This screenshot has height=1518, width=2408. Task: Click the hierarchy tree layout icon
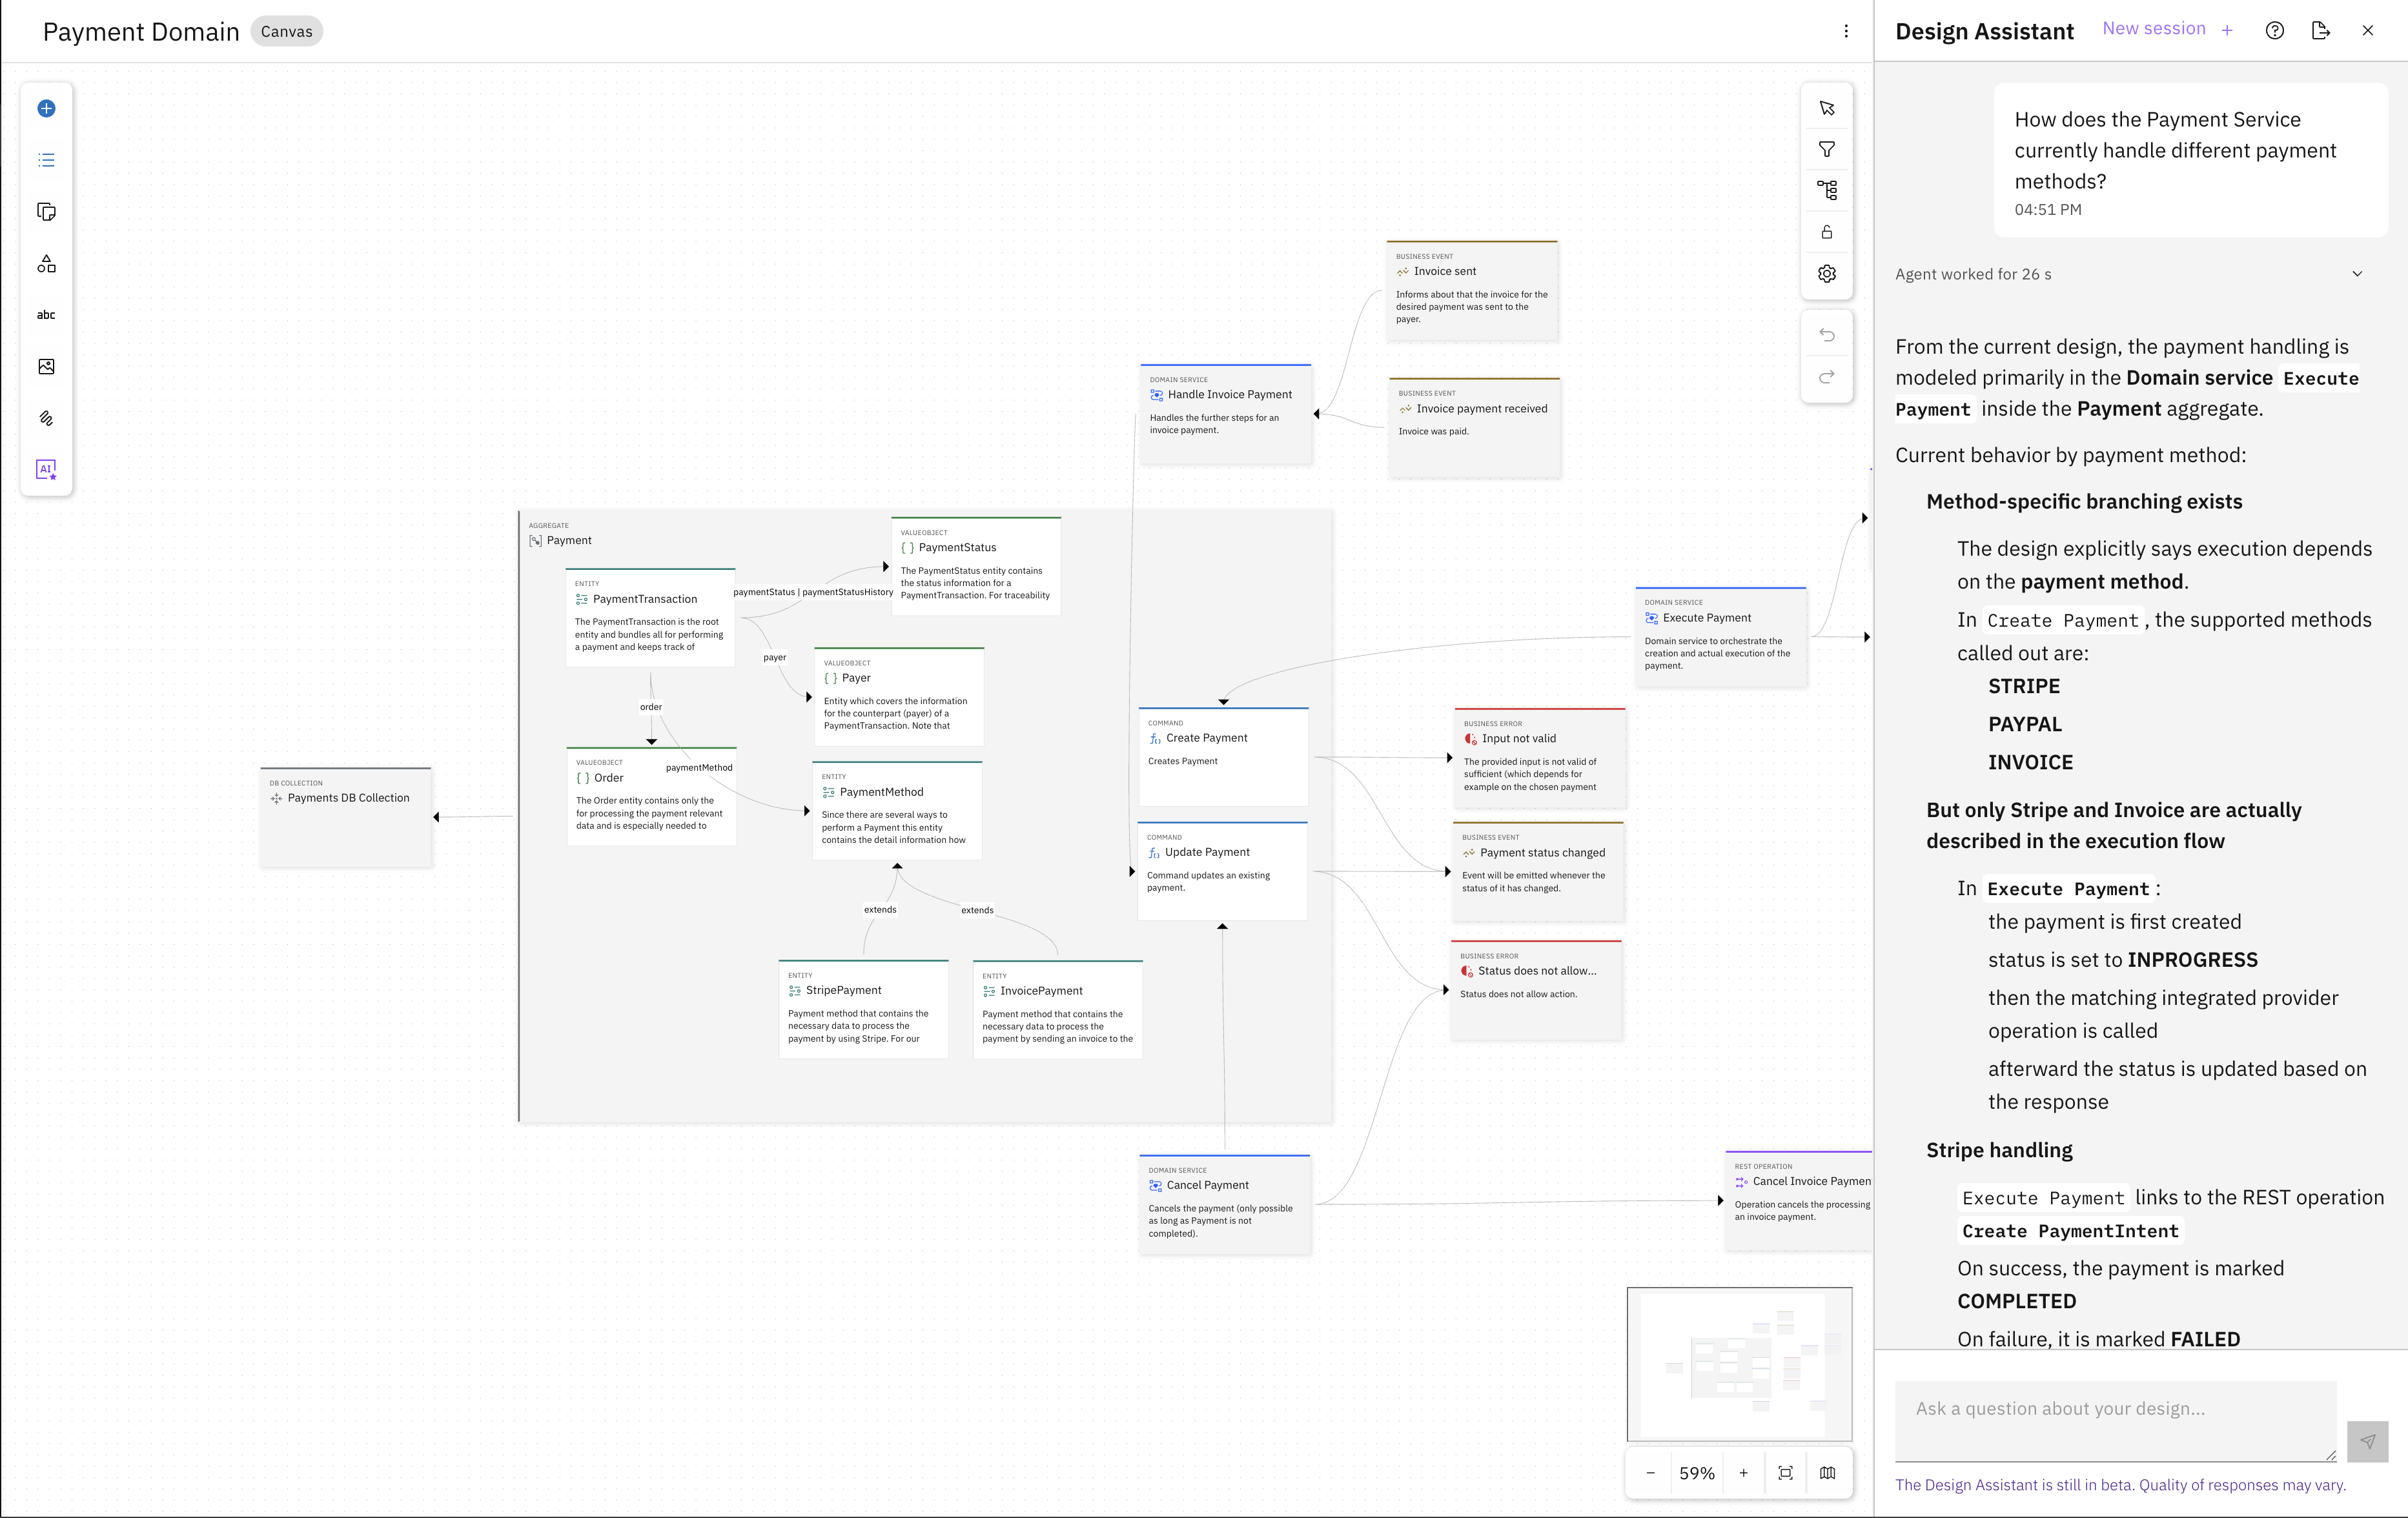pos(1827,190)
